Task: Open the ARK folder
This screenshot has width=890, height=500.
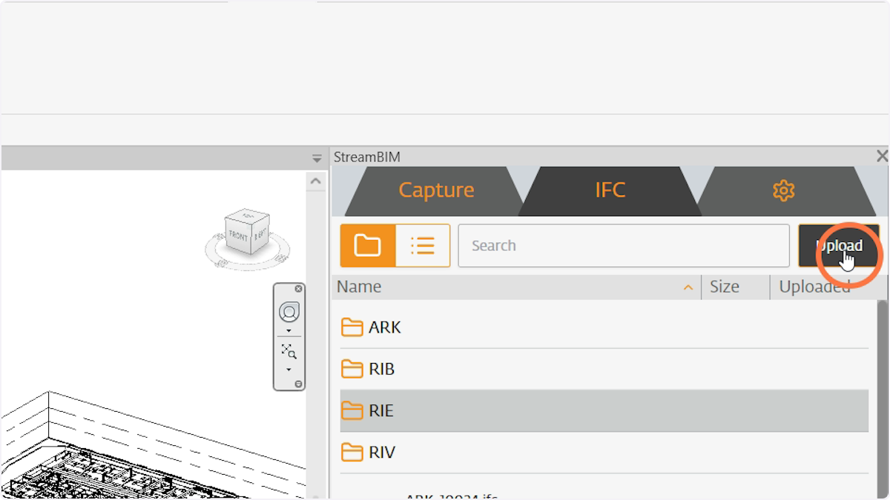Action: tap(604, 327)
